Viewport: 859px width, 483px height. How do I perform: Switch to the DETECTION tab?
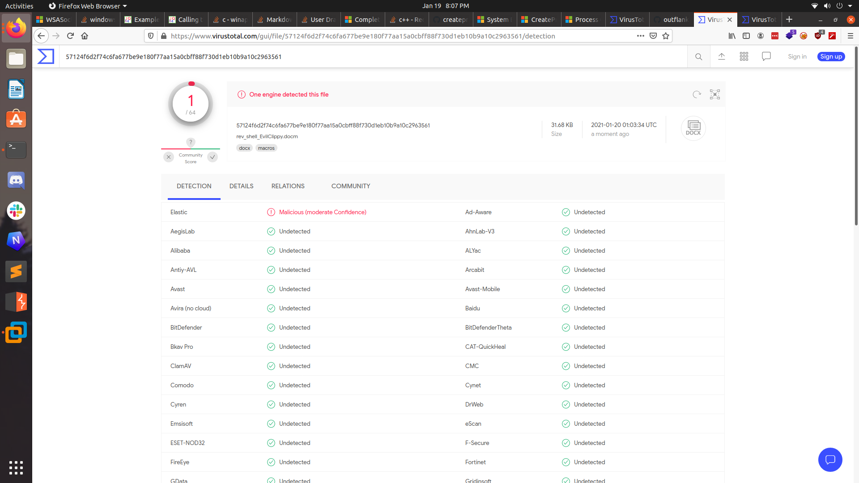pyautogui.click(x=194, y=186)
